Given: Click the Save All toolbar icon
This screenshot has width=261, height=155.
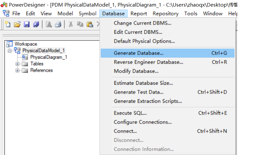Looking at the screenshot, I should [x=36, y=24].
